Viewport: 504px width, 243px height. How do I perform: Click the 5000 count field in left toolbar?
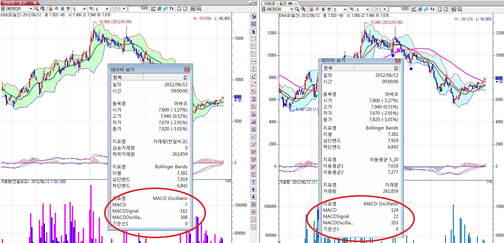point(138,9)
